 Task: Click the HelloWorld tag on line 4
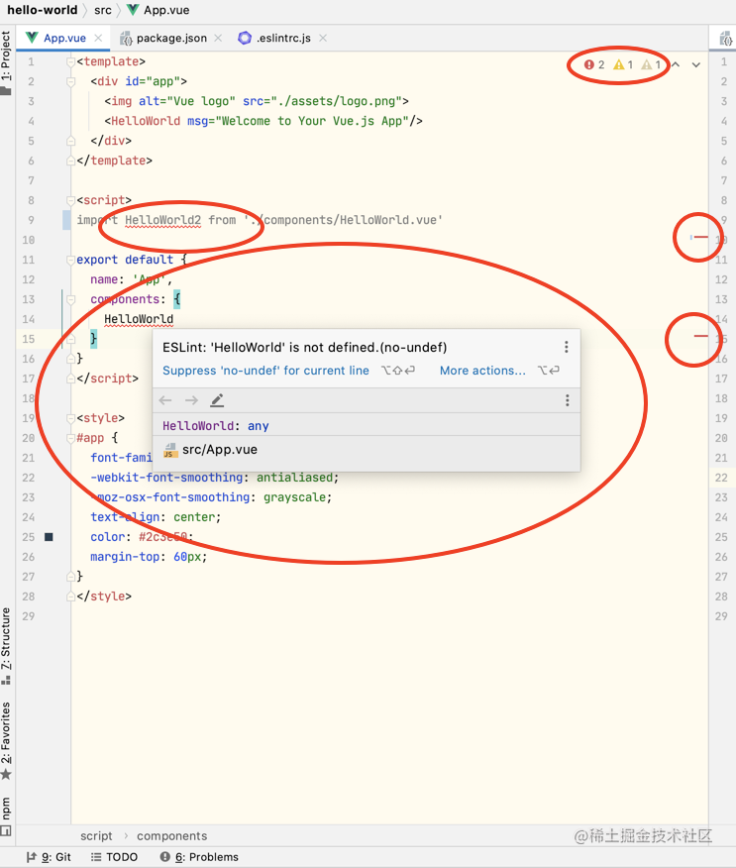pos(146,121)
